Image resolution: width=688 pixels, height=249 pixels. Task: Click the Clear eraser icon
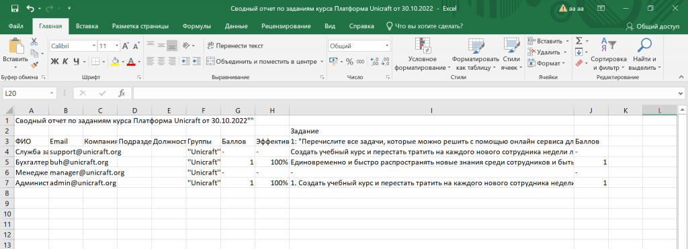point(578,64)
